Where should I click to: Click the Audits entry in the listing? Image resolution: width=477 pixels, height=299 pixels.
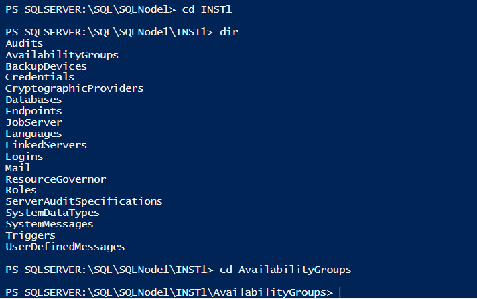point(24,43)
